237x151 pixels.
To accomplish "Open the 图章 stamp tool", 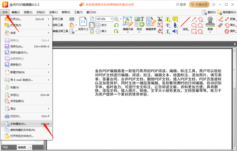I will (x=210, y=24).
